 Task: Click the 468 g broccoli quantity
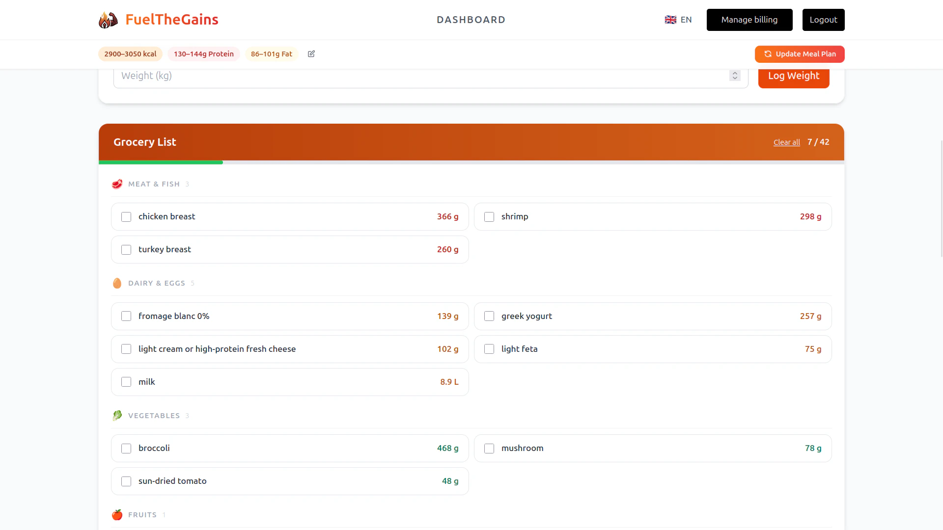tap(447, 448)
